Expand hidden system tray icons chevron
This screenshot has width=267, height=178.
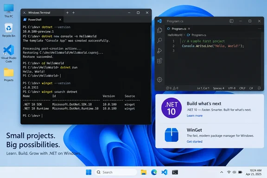(222, 172)
